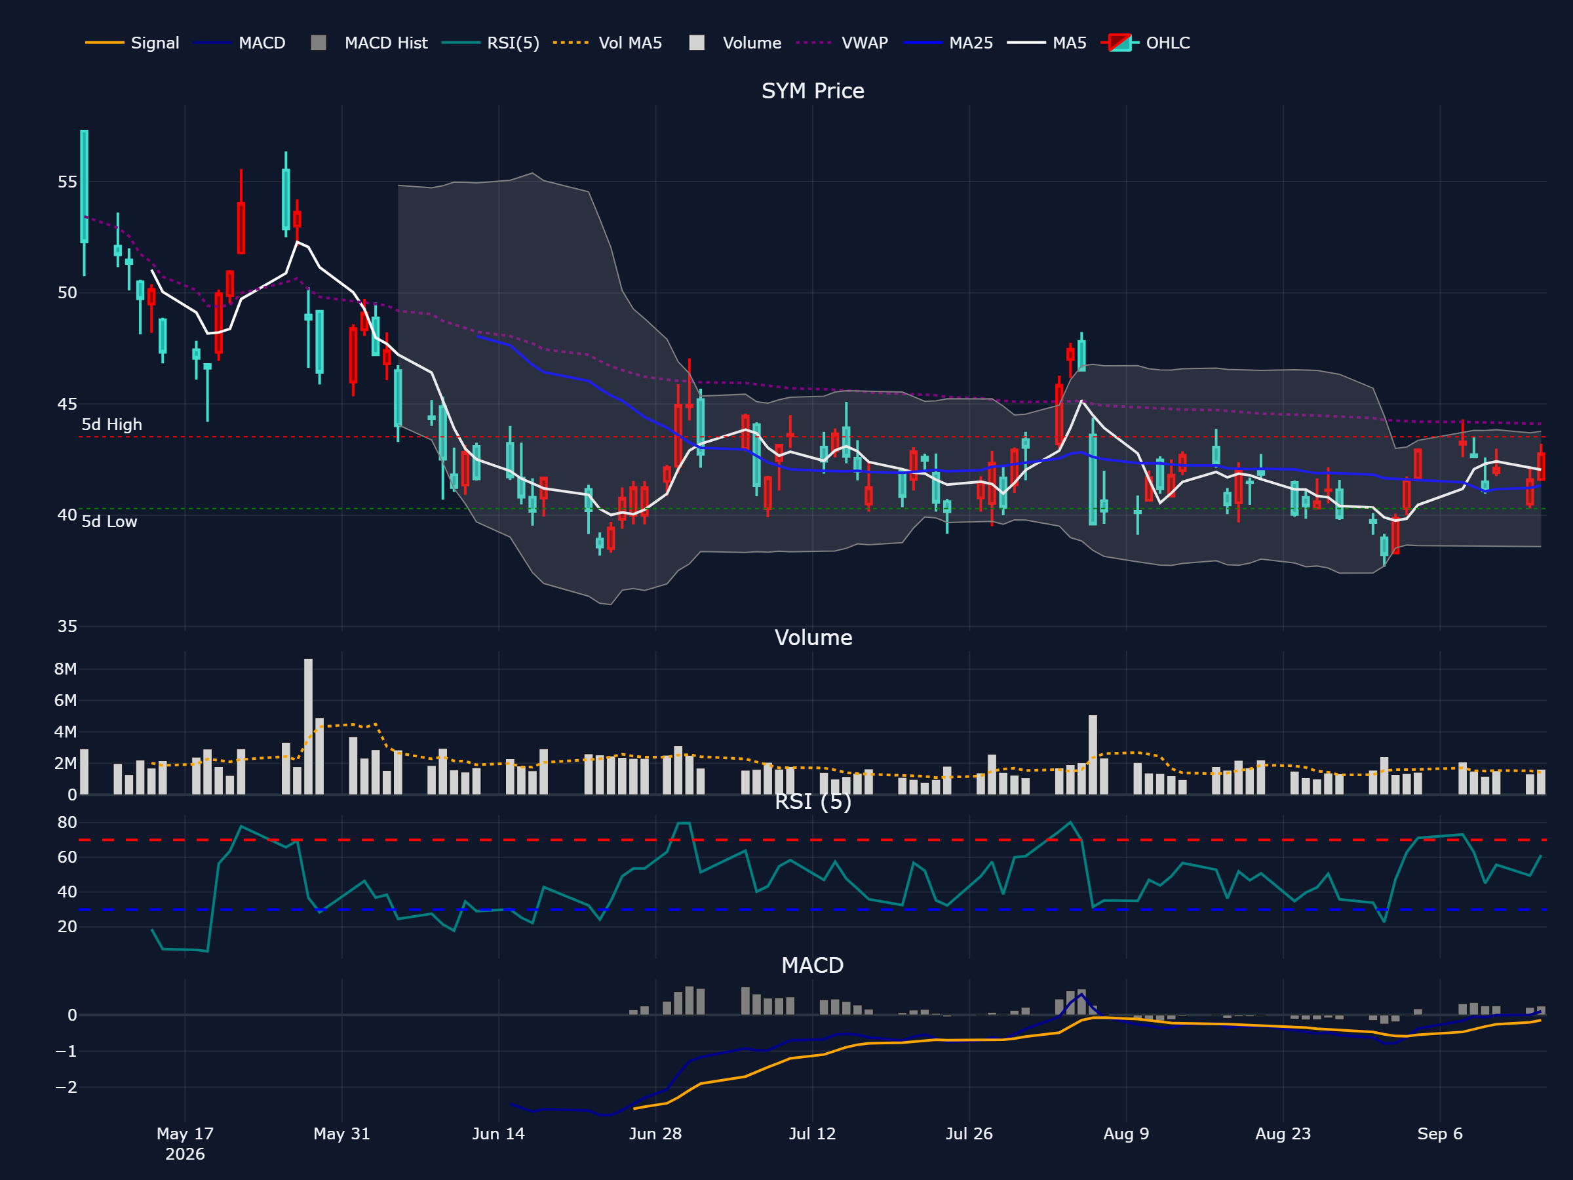The image size is (1573, 1180).
Task: Click the white MA5 legend line
Action: coord(1026,43)
